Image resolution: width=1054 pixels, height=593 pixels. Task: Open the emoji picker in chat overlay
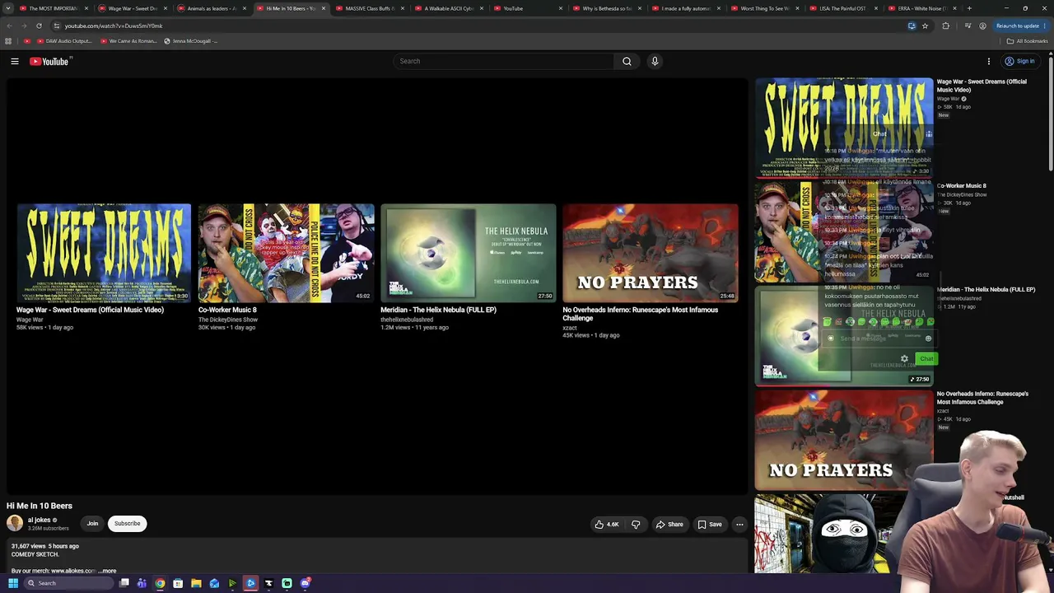point(928,339)
